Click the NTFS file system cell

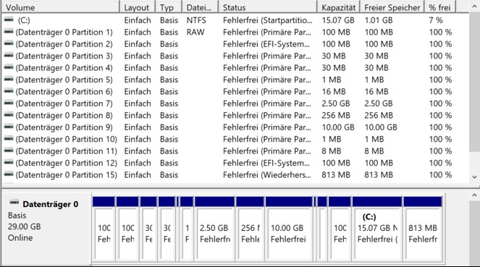click(196, 20)
